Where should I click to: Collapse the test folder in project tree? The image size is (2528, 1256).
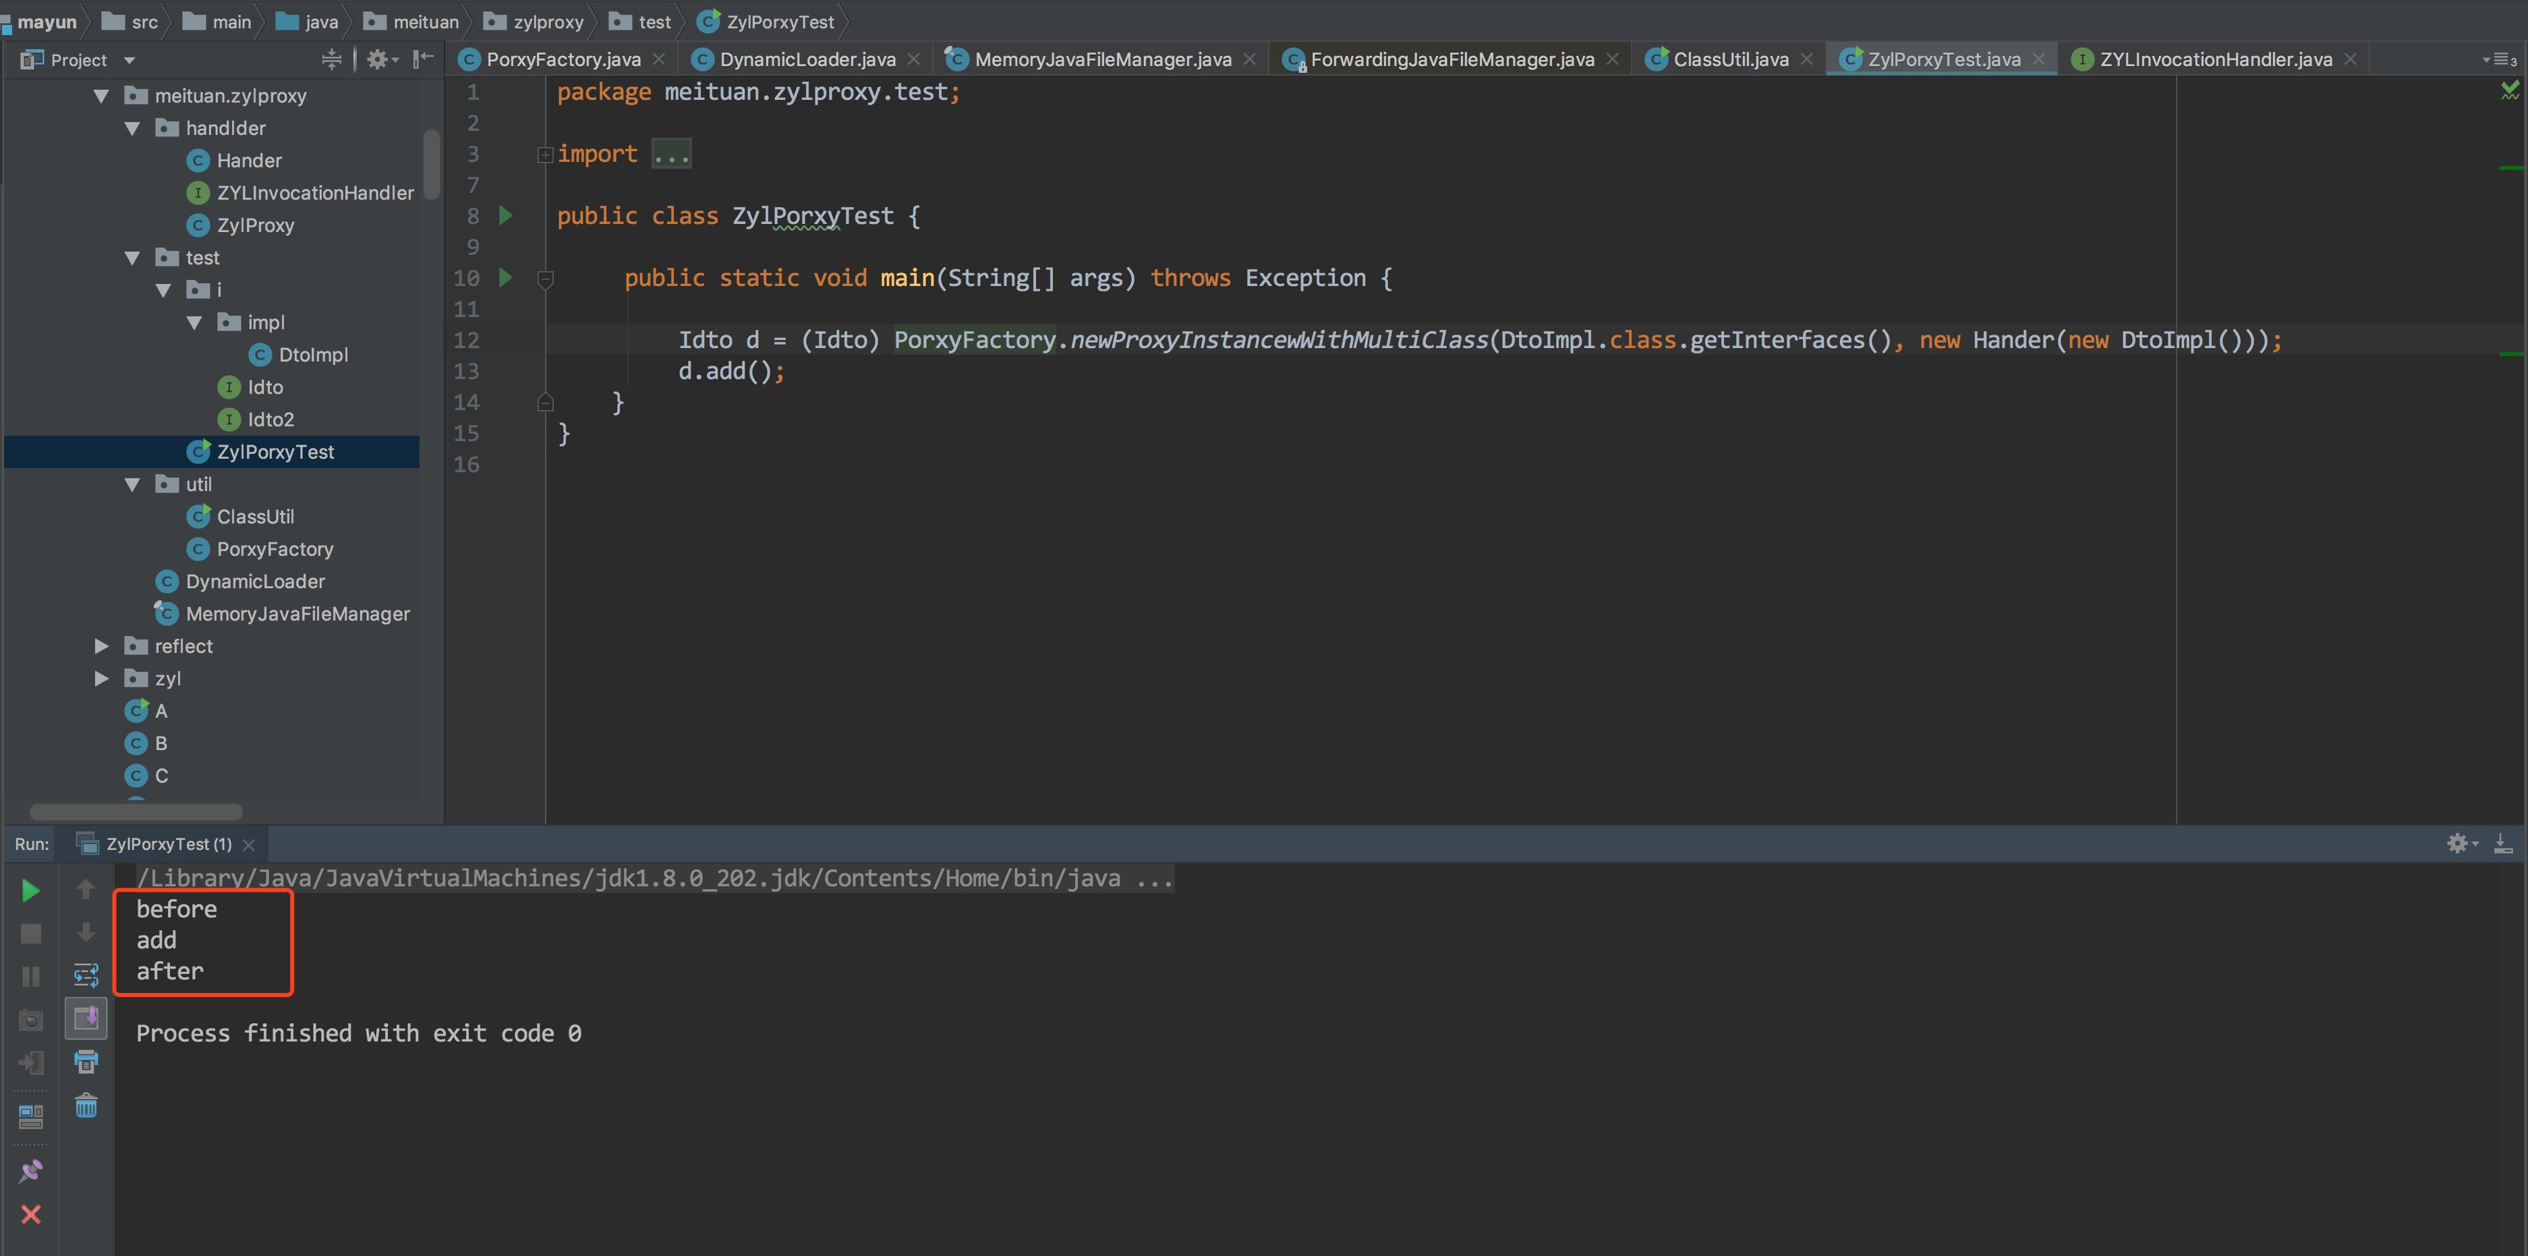click(132, 258)
